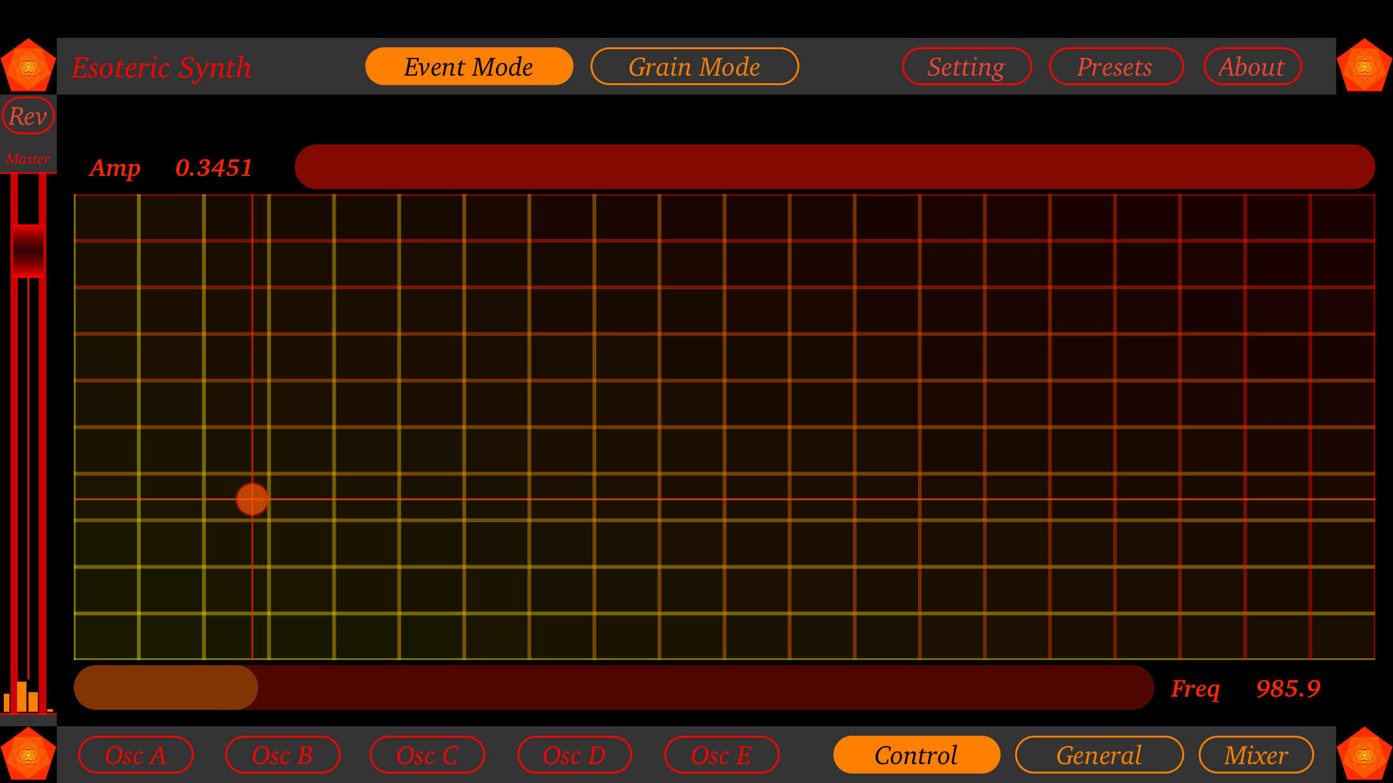Open the Mixer tab
The image size is (1393, 783).
click(1255, 755)
